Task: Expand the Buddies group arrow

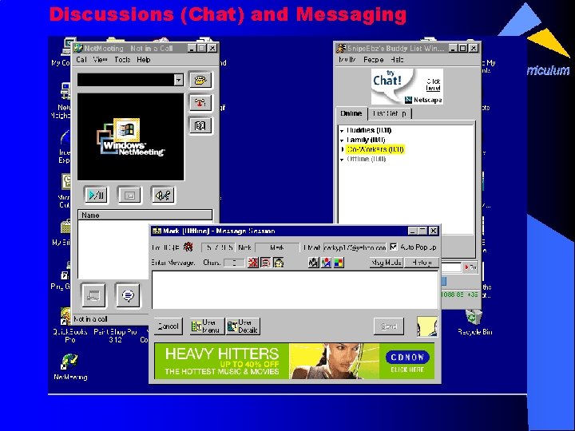Action: [342, 130]
